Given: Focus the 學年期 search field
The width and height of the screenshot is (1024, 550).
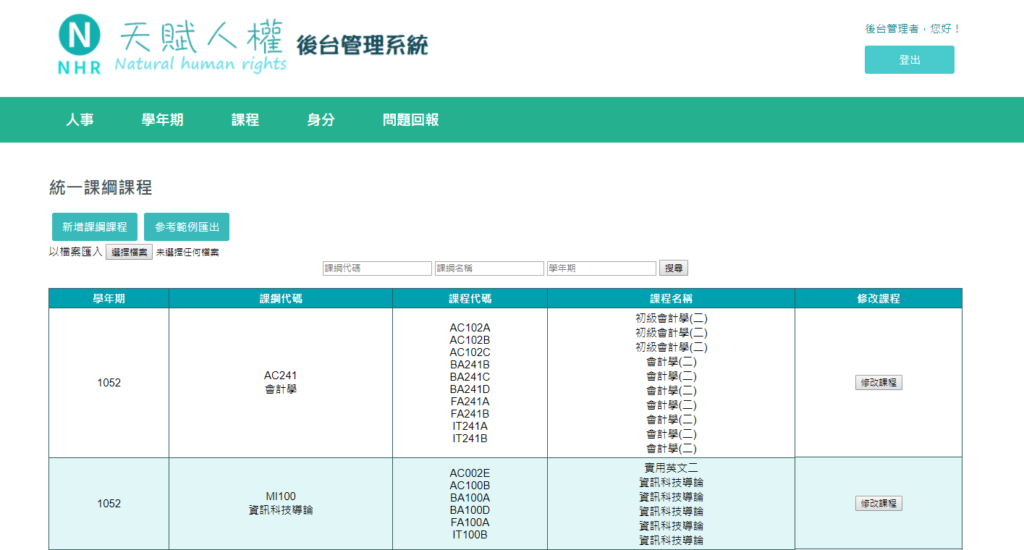Looking at the screenshot, I should click(601, 268).
